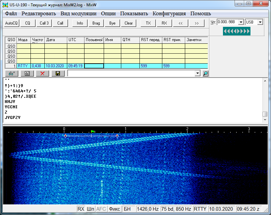This screenshot has width=271, height=215.
Task: Click the Позывной cell in row 1
Action: pos(94,66)
